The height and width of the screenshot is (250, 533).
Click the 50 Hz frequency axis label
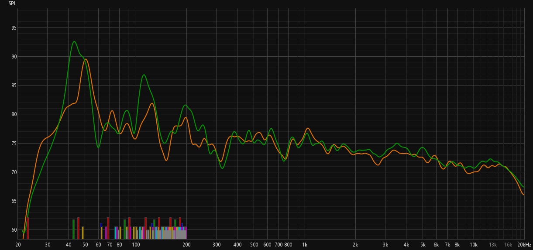(x=85, y=245)
